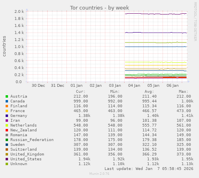Click the '06 Jan' x-axis label
This screenshot has width=199, height=178.
(173, 86)
